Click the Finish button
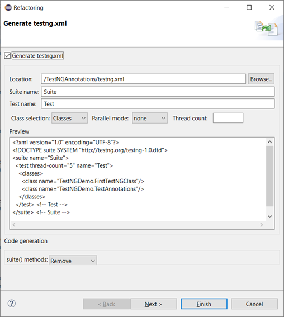Viewport: 284px width, 317px height. (204, 304)
